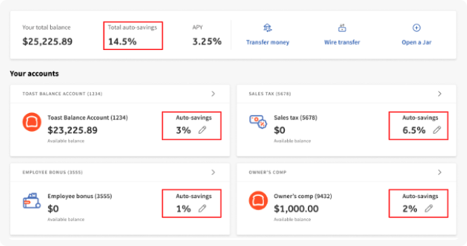Click the Toast Balance Account toast logo
The width and height of the screenshot is (467, 246).
32,122
